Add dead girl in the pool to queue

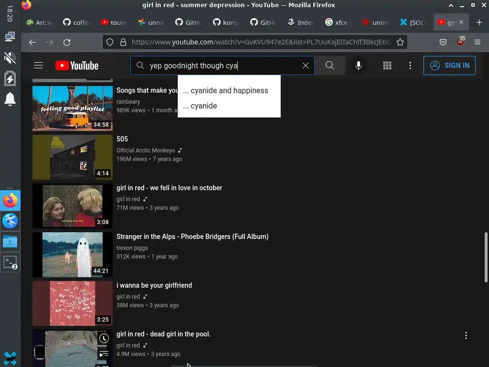pyautogui.click(x=104, y=354)
